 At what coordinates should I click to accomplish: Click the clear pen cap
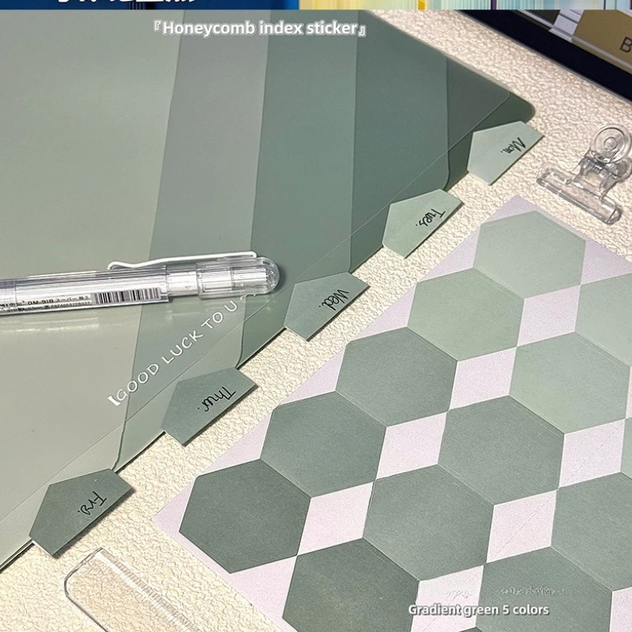click(x=238, y=278)
